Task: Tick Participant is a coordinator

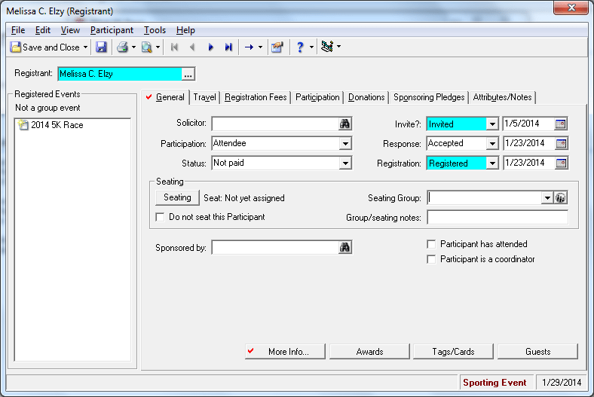Action: tap(431, 260)
